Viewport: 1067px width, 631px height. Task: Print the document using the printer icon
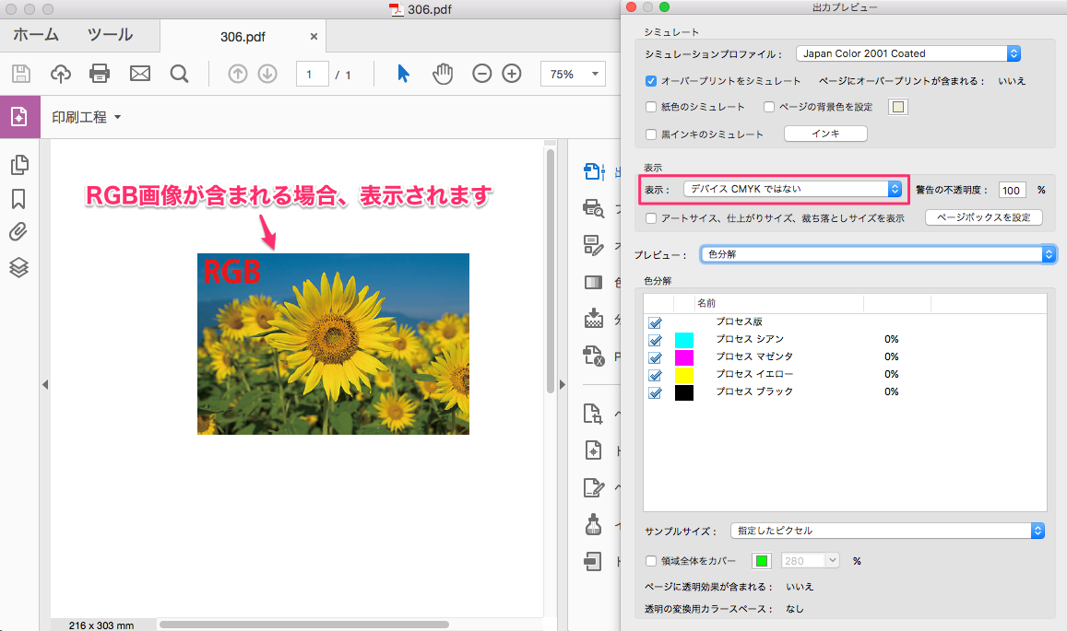tap(100, 74)
